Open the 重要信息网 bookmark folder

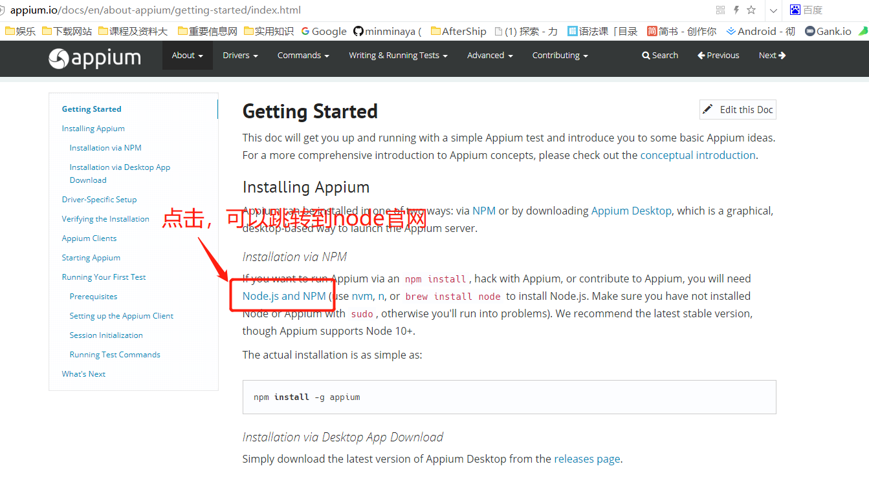pyautogui.click(x=208, y=31)
